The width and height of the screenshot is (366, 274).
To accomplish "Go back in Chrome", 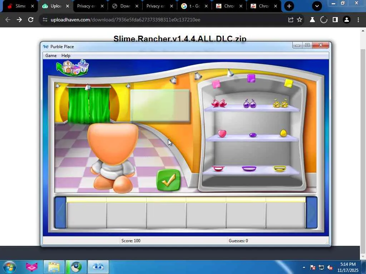I will click(8, 20).
